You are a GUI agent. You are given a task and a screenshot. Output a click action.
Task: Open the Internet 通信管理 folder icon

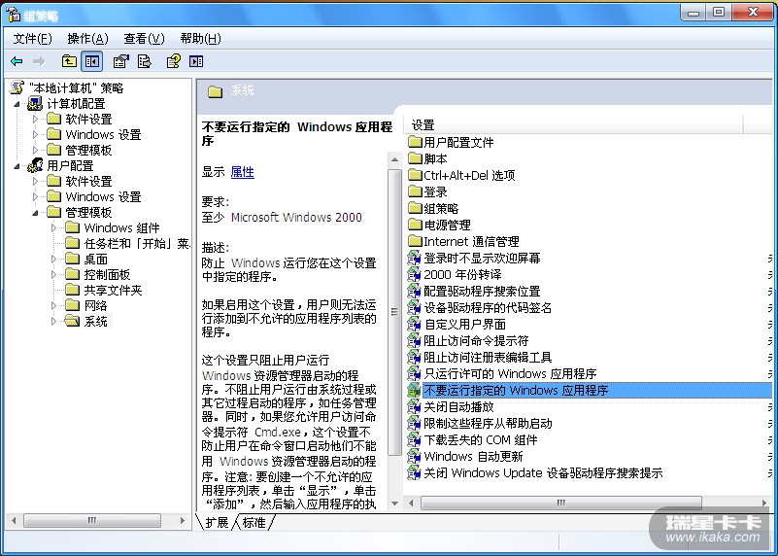415,241
